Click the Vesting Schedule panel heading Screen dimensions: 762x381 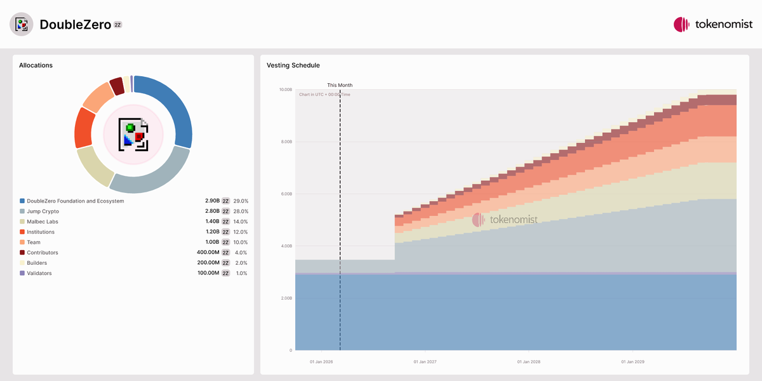(x=293, y=65)
